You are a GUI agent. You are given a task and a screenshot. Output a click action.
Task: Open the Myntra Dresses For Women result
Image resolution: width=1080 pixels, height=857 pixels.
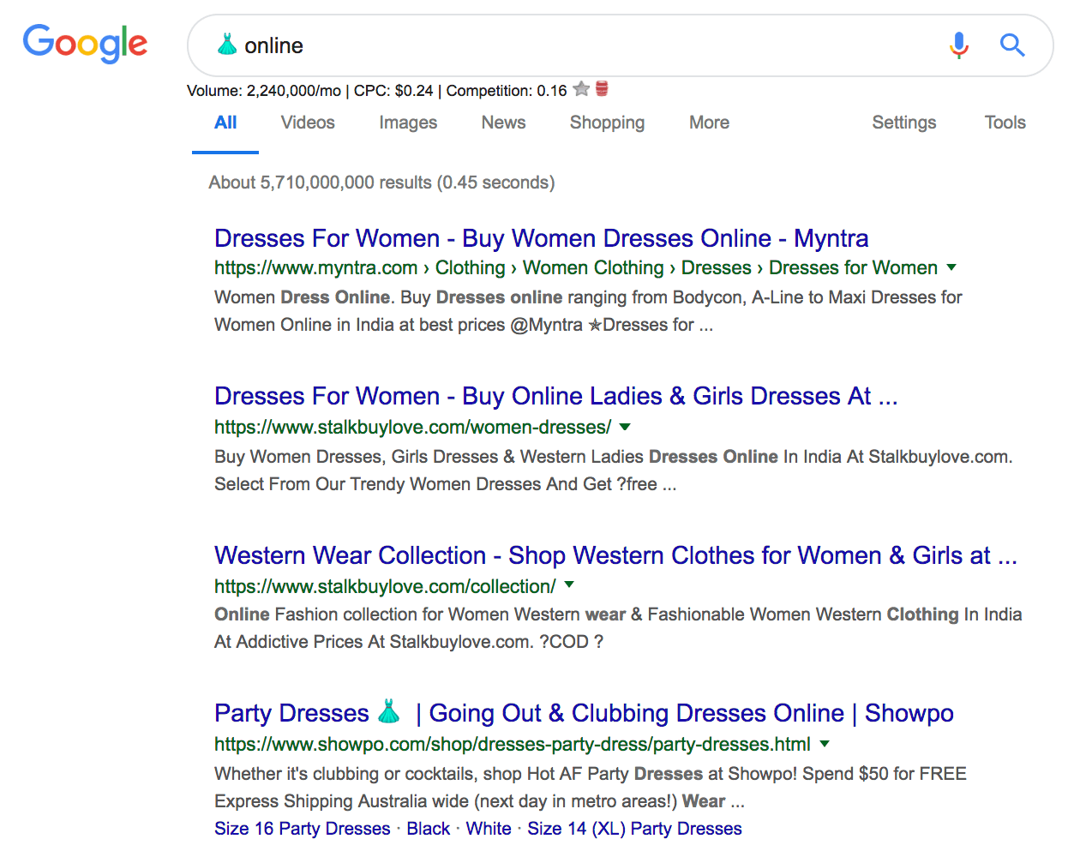coord(541,238)
